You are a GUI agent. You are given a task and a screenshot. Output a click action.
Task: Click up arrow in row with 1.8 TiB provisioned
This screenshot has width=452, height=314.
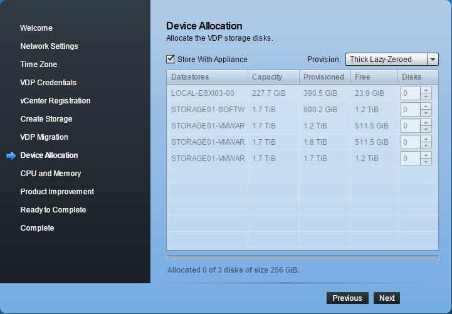pyautogui.click(x=426, y=139)
